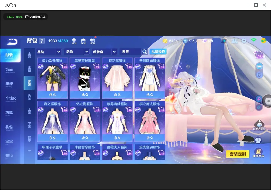Click the rotate character view icon
The height and width of the screenshot is (190, 271).
point(259,75)
